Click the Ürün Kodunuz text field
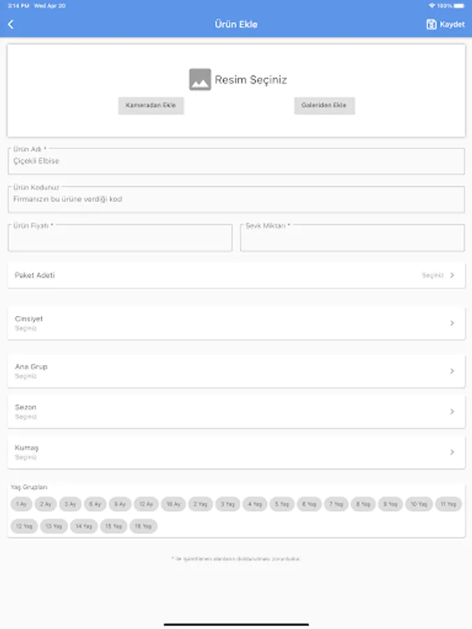This screenshot has width=472, height=629. 236,199
